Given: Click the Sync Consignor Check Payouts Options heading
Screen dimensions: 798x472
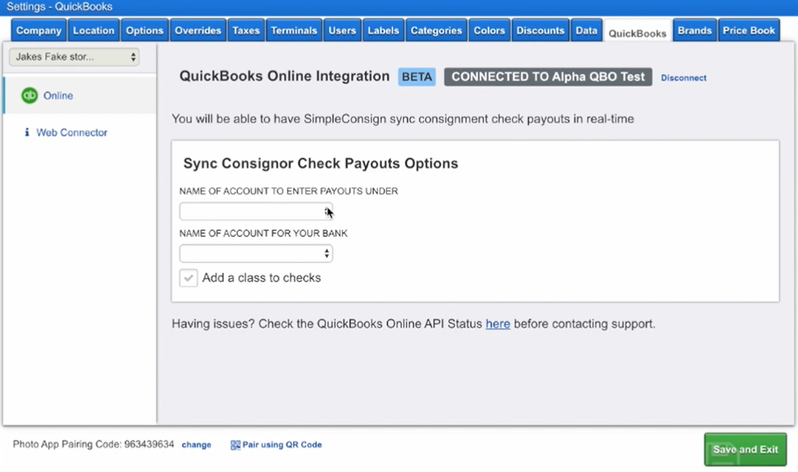Looking at the screenshot, I should (320, 163).
